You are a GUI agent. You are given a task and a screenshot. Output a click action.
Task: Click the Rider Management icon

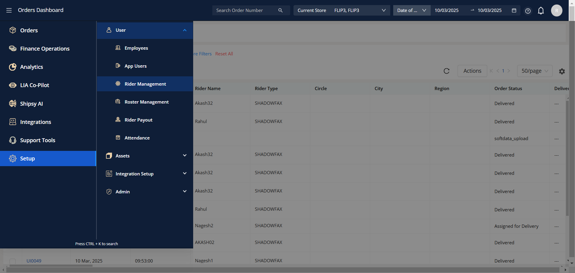pos(118,84)
